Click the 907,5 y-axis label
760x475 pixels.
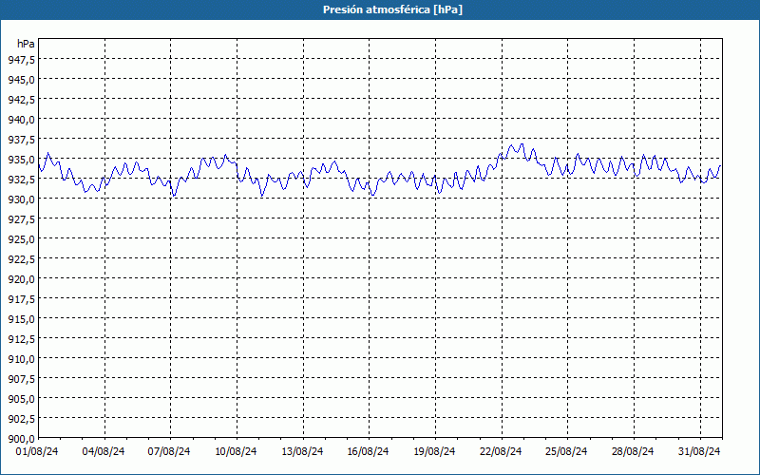pyautogui.click(x=21, y=378)
